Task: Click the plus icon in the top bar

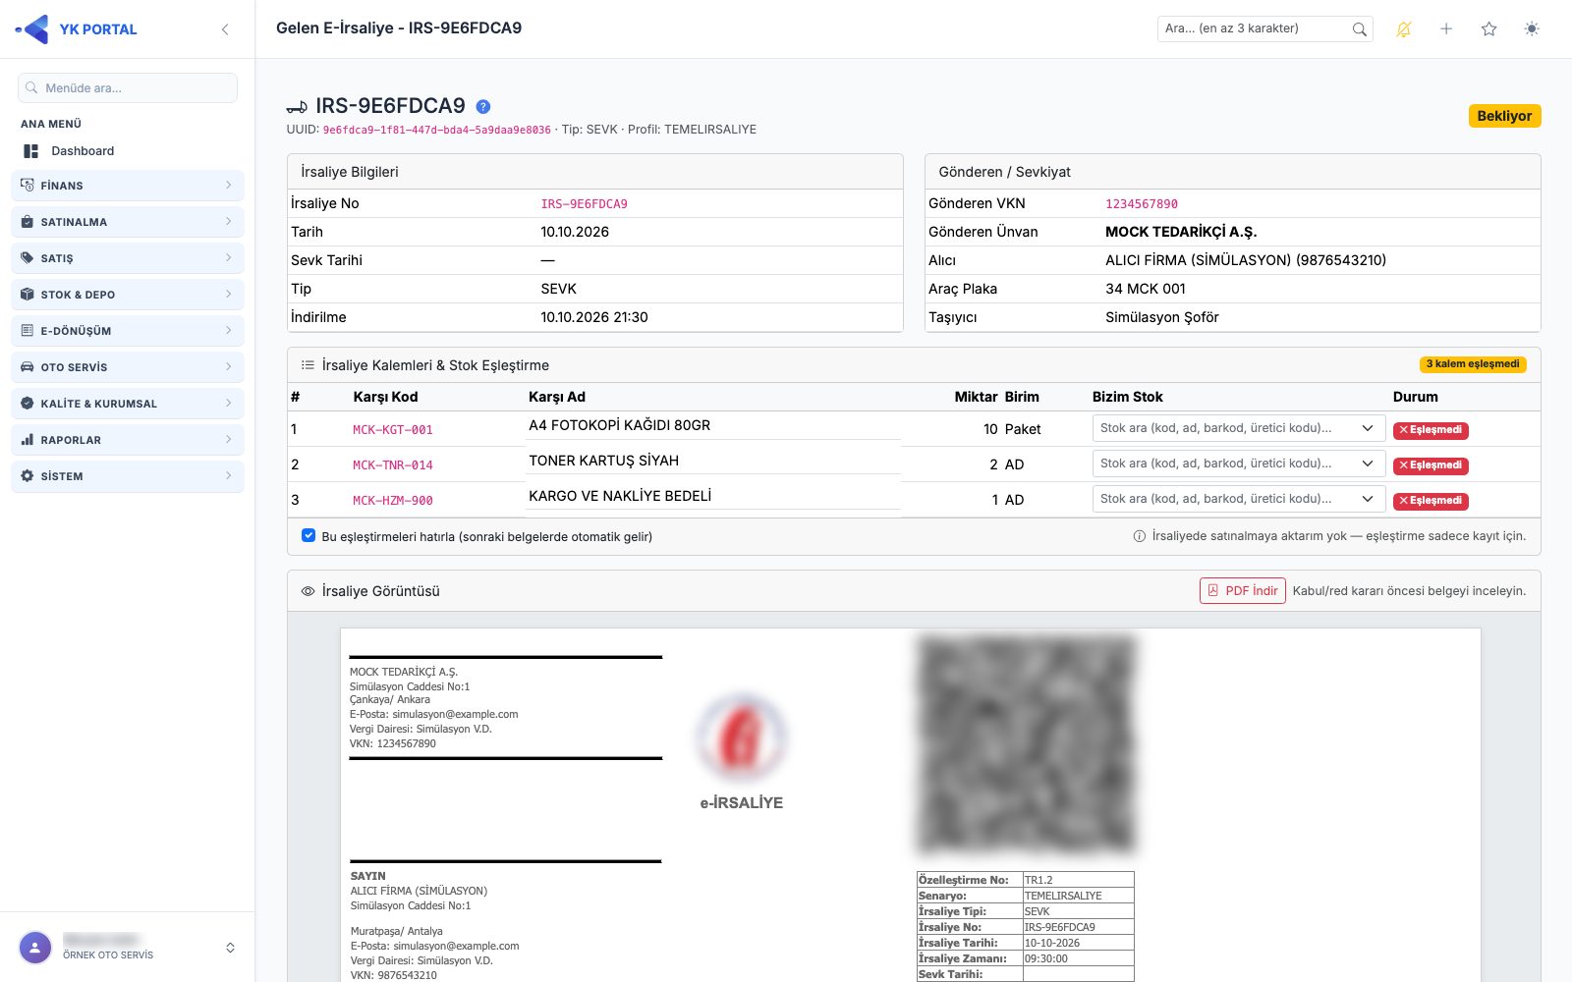Action: tap(1446, 29)
